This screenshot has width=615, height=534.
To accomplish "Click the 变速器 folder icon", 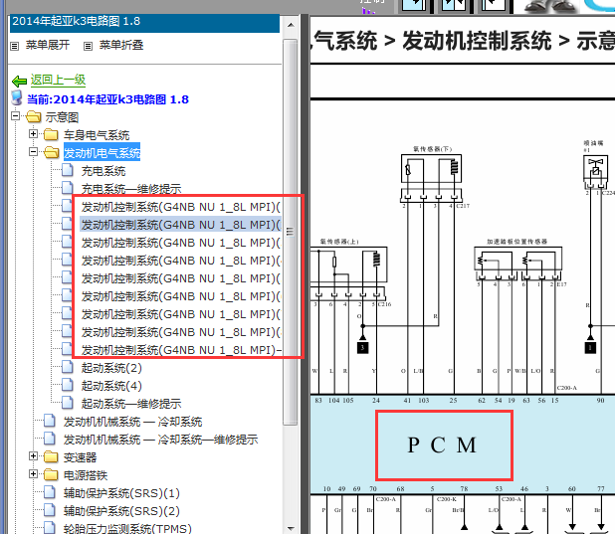I will (51, 456).
